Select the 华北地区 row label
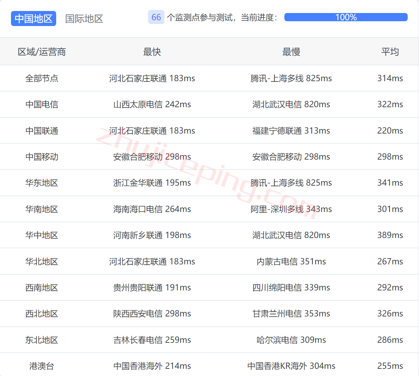Screen dimensions: 419x376 [42, 261]
